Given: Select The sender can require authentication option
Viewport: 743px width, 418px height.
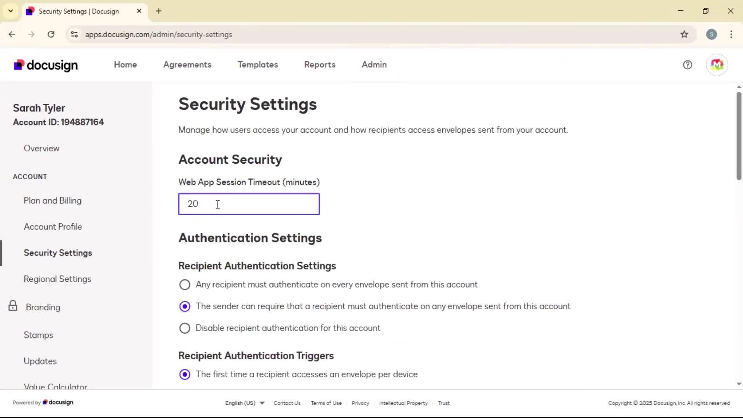Looking at the screenshot, I should point(185,307).
